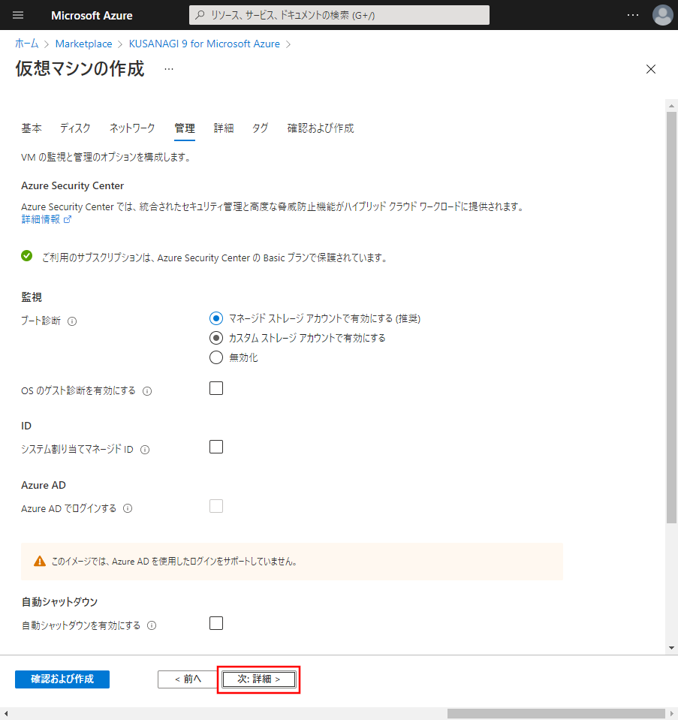Viewport: 678px width, 720px height.
Task: Select the 無効化 radio option
Action: tap(216, 357)
